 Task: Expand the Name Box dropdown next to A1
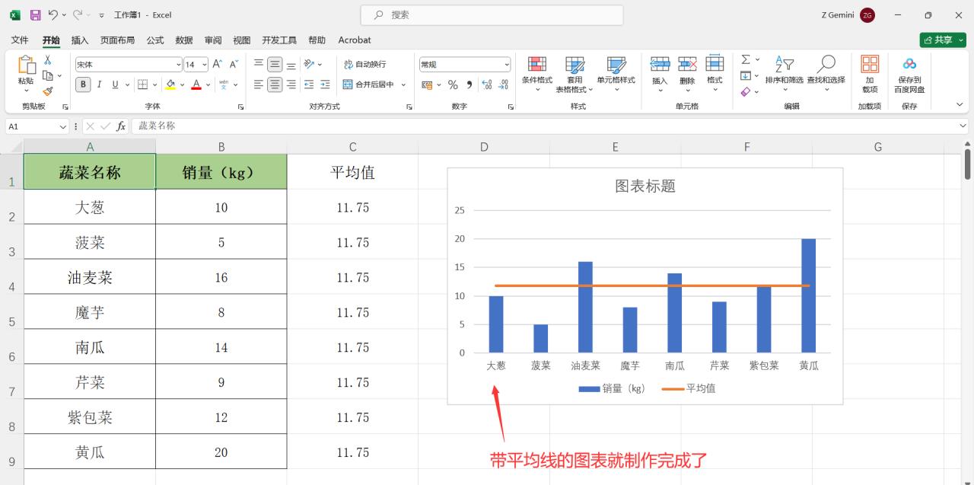(62, 126)
